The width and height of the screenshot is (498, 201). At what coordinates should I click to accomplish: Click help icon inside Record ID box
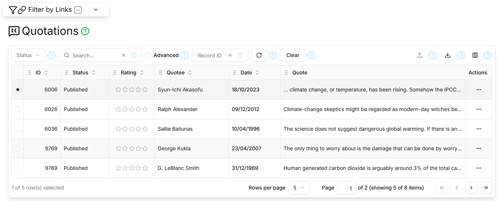[240, 55]
